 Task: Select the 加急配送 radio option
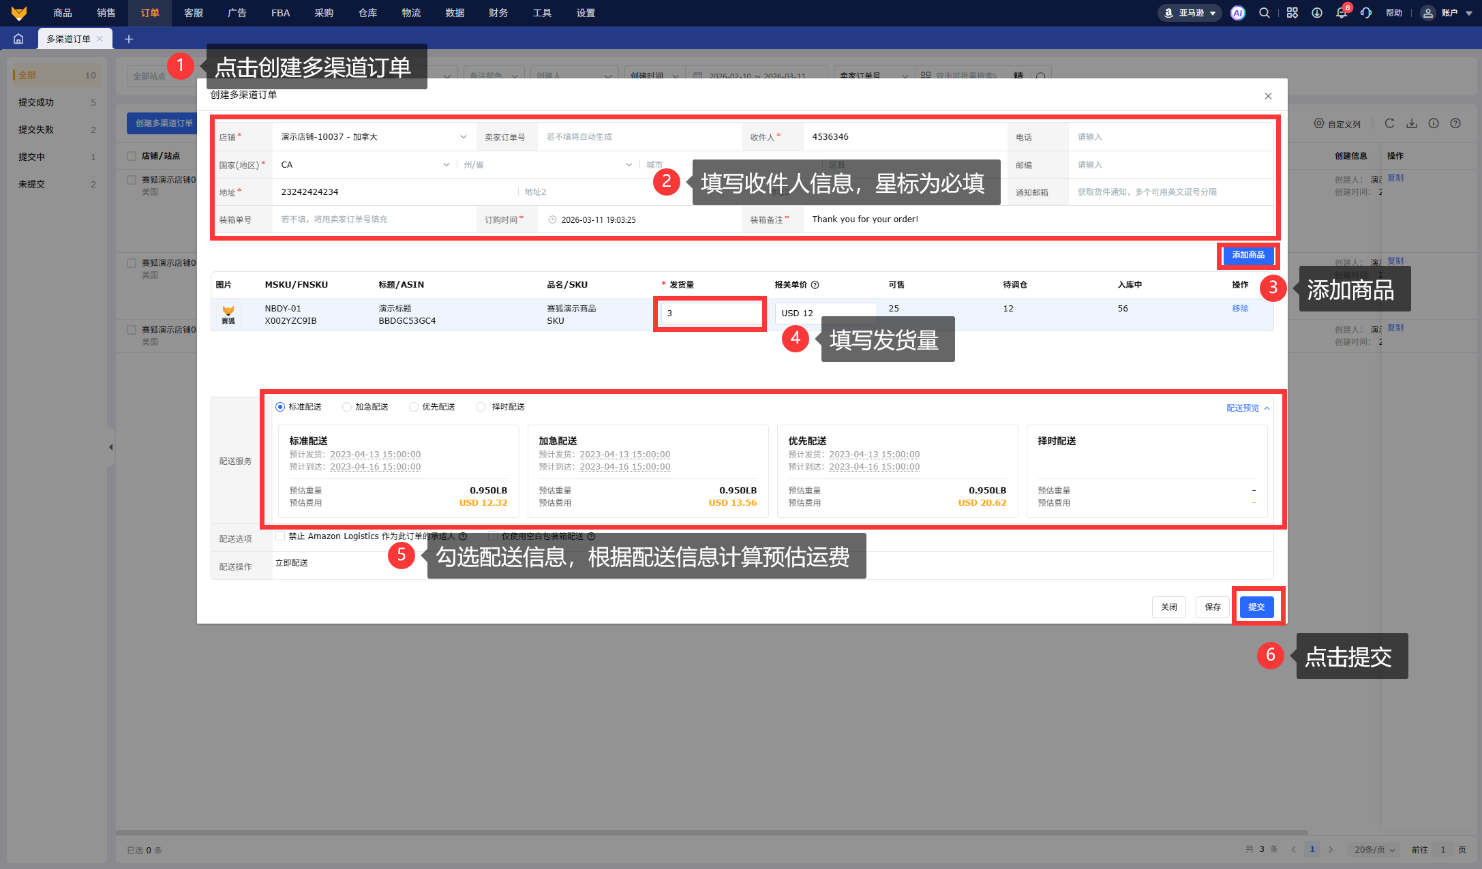tap(347, 407)
